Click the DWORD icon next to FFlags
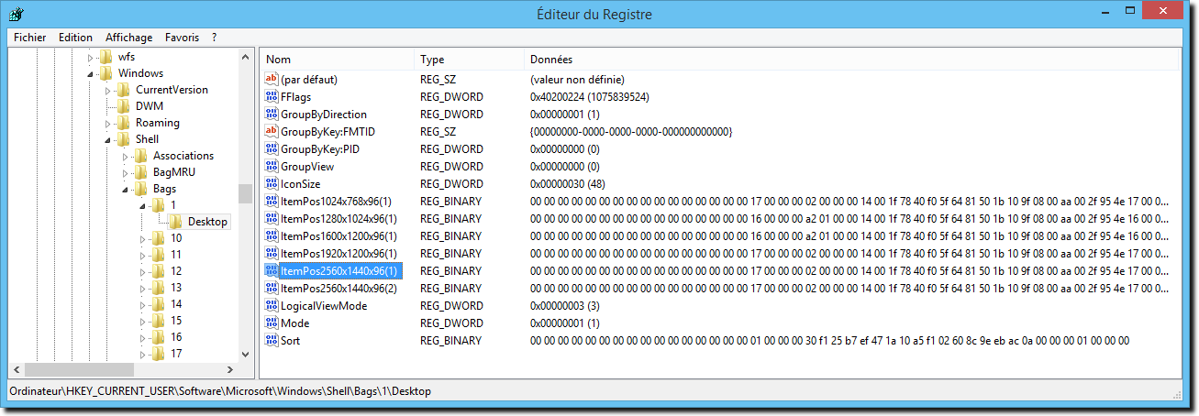1199x416 pixels. point(272,97)
